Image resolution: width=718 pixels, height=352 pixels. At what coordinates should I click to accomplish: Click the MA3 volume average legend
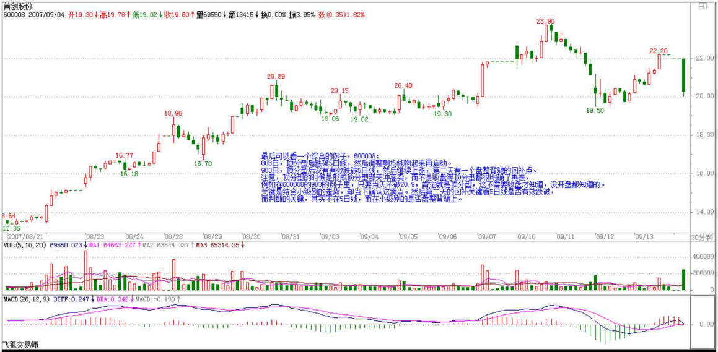tap(219, 245)
